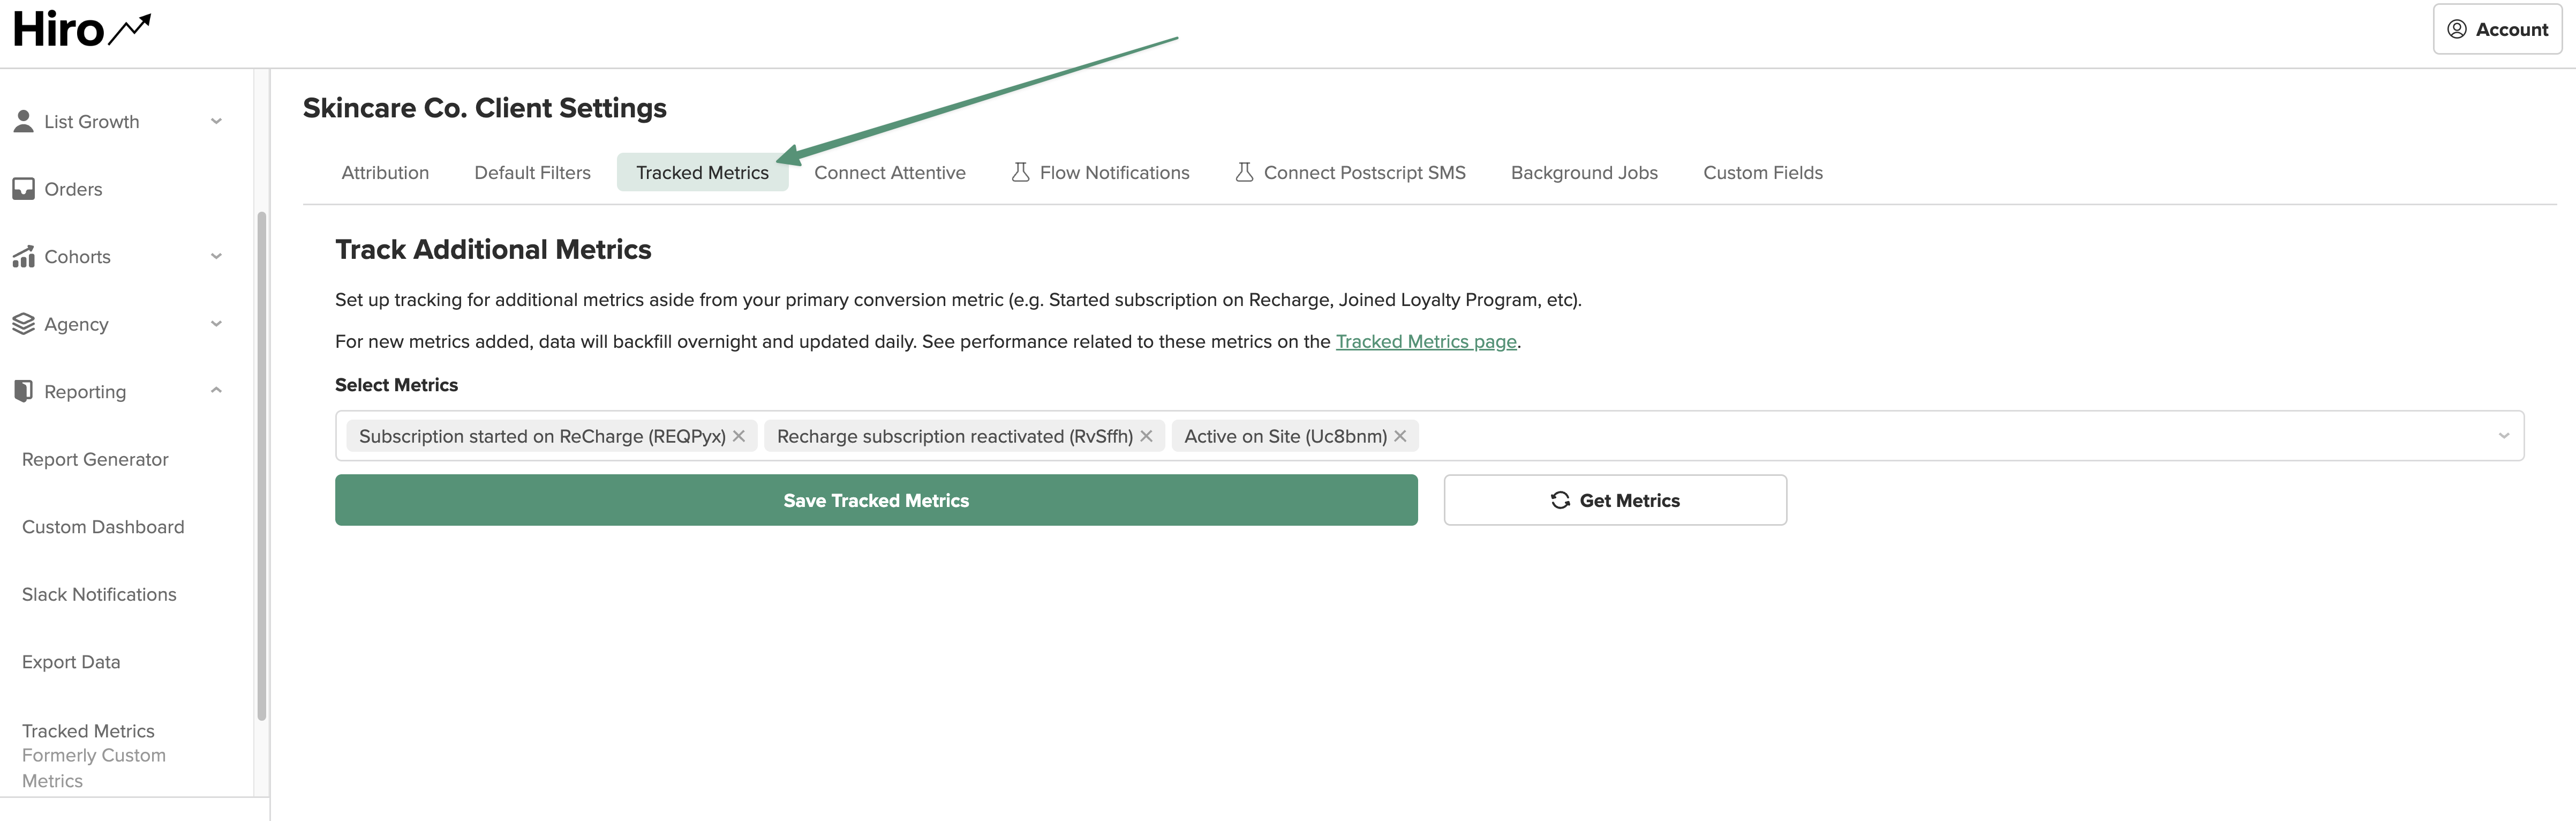Click Save Tracked Metrics button
Image resolution: width=2576 pixels, height=821 pixels.
coord(876,499)
